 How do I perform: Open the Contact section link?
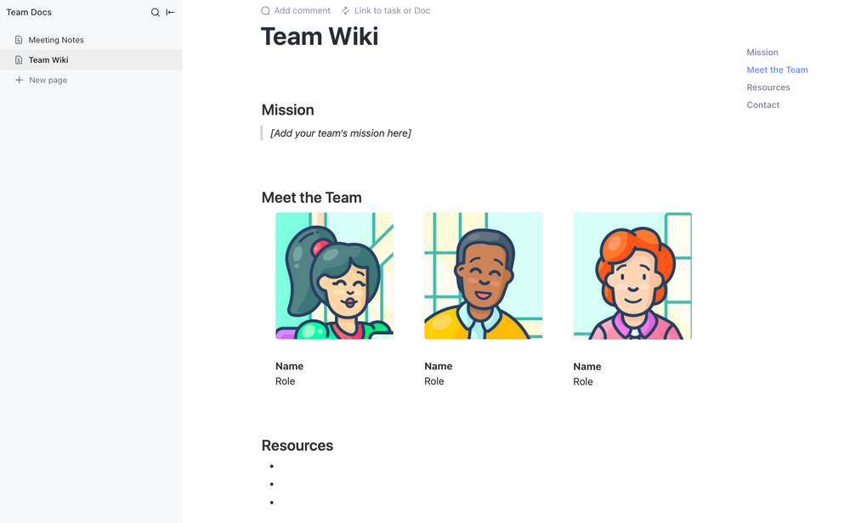click(762, 104)
